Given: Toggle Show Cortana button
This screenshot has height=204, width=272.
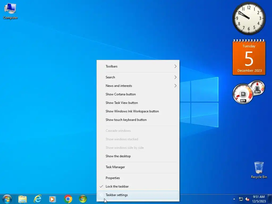Looking at the screenshot, I should [x=138, y=94].
